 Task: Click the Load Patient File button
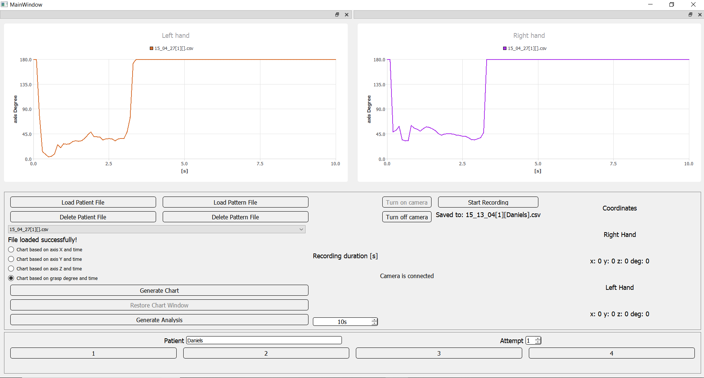83,202
